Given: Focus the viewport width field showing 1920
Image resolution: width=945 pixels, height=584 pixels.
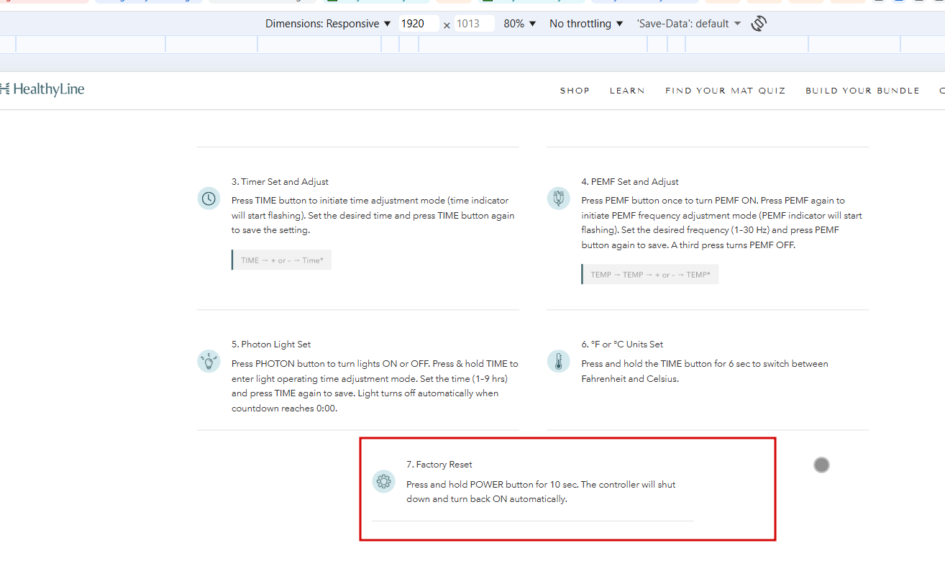Looking at the screenshot, I should click(x=419, y=24).
